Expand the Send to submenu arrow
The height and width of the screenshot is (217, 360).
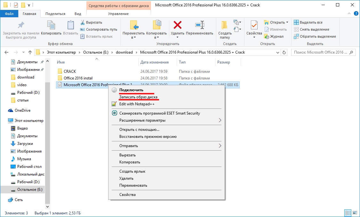[x=220, y=146]
